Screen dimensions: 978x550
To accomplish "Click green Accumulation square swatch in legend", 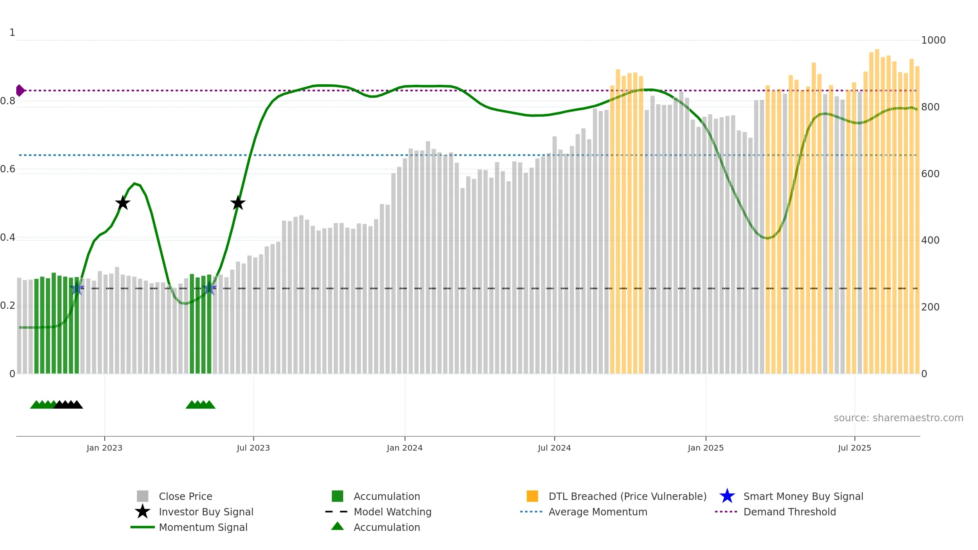I will click(337, 496).
